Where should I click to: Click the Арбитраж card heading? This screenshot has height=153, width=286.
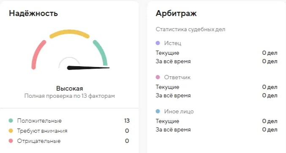coord(176,13)
